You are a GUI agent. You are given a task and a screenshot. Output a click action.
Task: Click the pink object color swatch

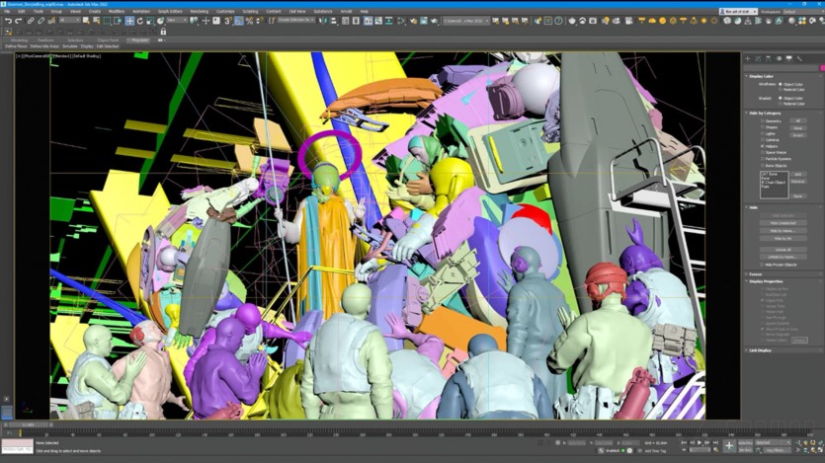[822, 68]
